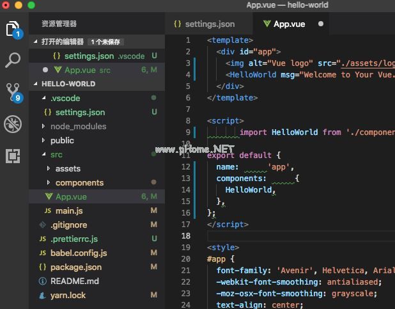Click the '1 unsaved' badge in open editors
The width and height of the screenshot is (395, 309).
click(x=105, y=42)
